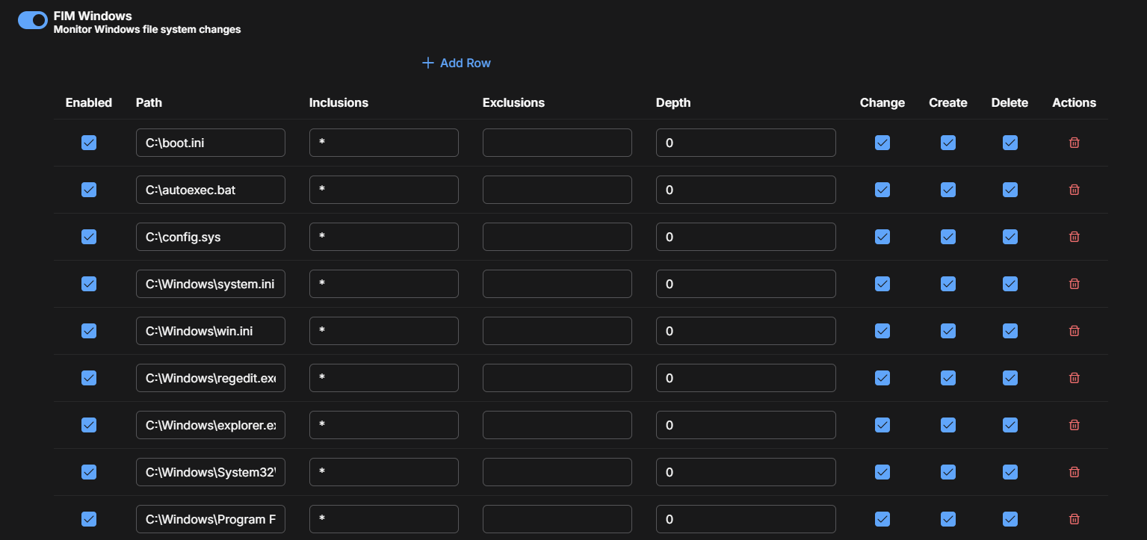Viewport: 1147px width, 540px height.
Task: Click Add Row link
Action: (x=457, y=63)
